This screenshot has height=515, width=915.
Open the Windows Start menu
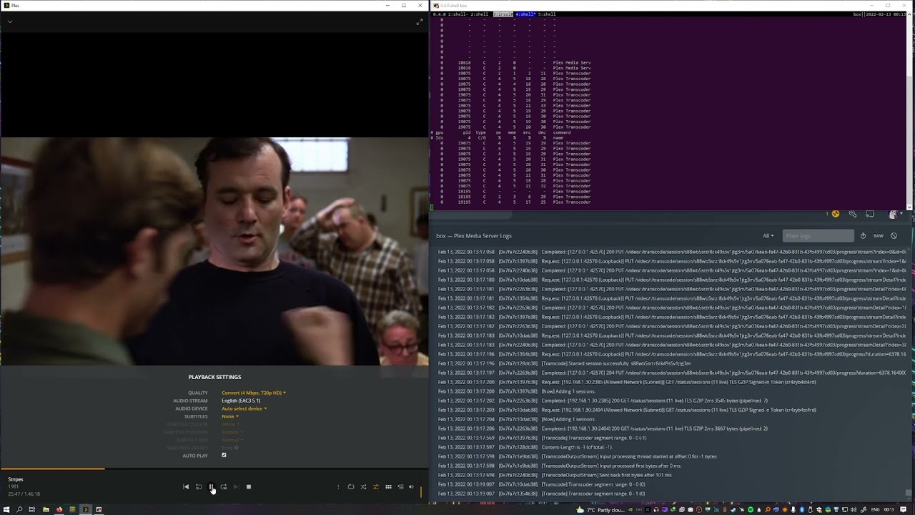click(x=6, y=509)
